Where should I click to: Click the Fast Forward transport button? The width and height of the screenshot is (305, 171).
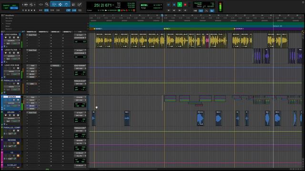180,10
